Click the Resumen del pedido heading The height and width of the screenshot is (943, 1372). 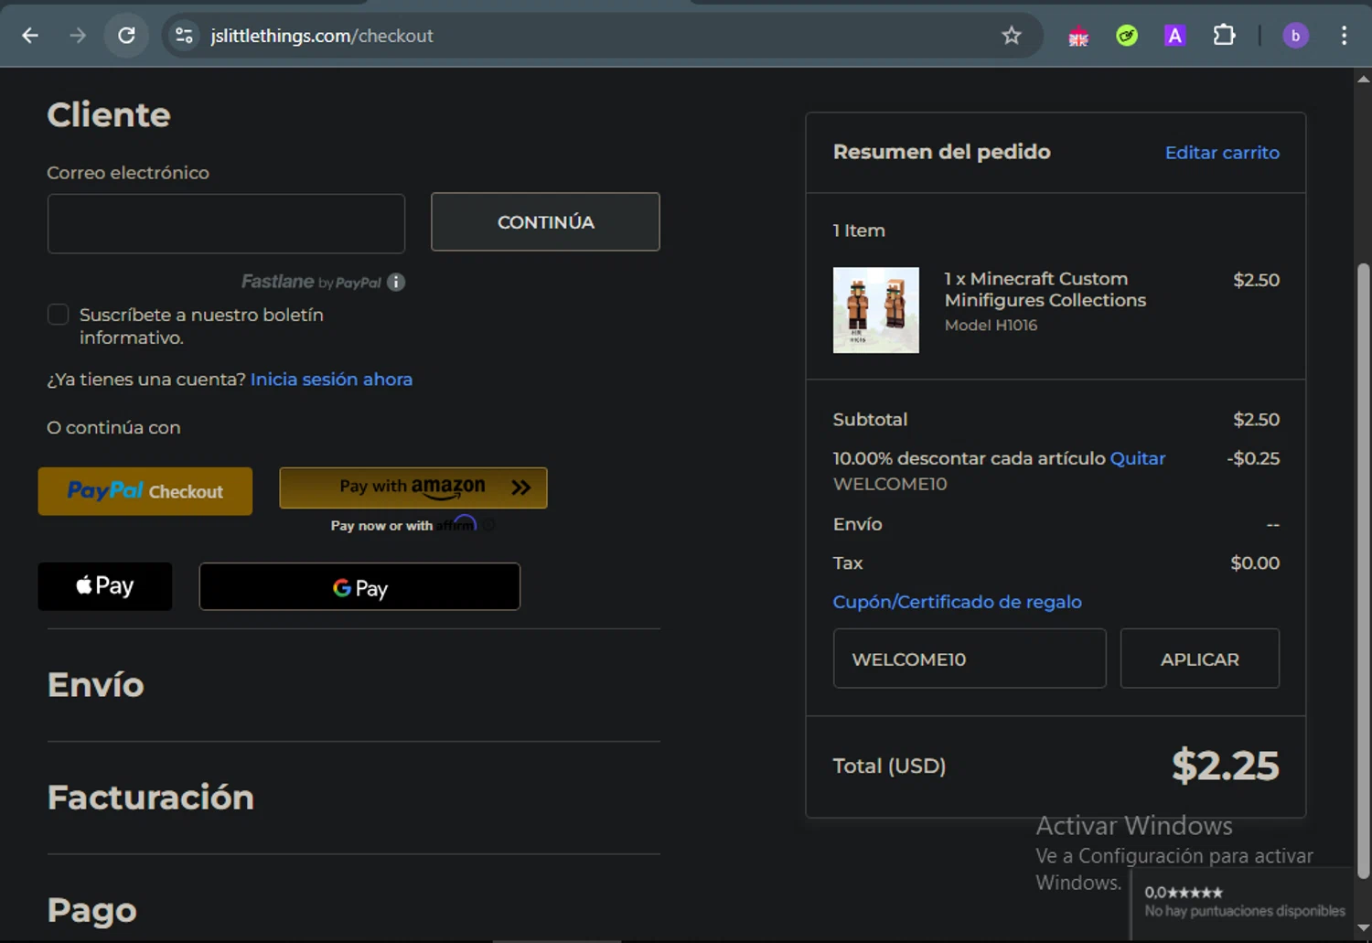(941, 152)
